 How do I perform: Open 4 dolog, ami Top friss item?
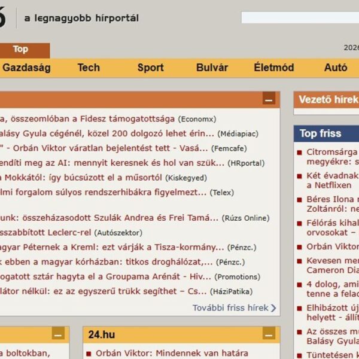pyautogui.click(x=333, y=289)
